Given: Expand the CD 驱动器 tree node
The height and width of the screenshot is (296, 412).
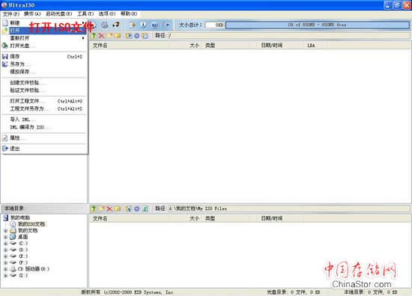Looking at the screenshot, I should point(5,269).
